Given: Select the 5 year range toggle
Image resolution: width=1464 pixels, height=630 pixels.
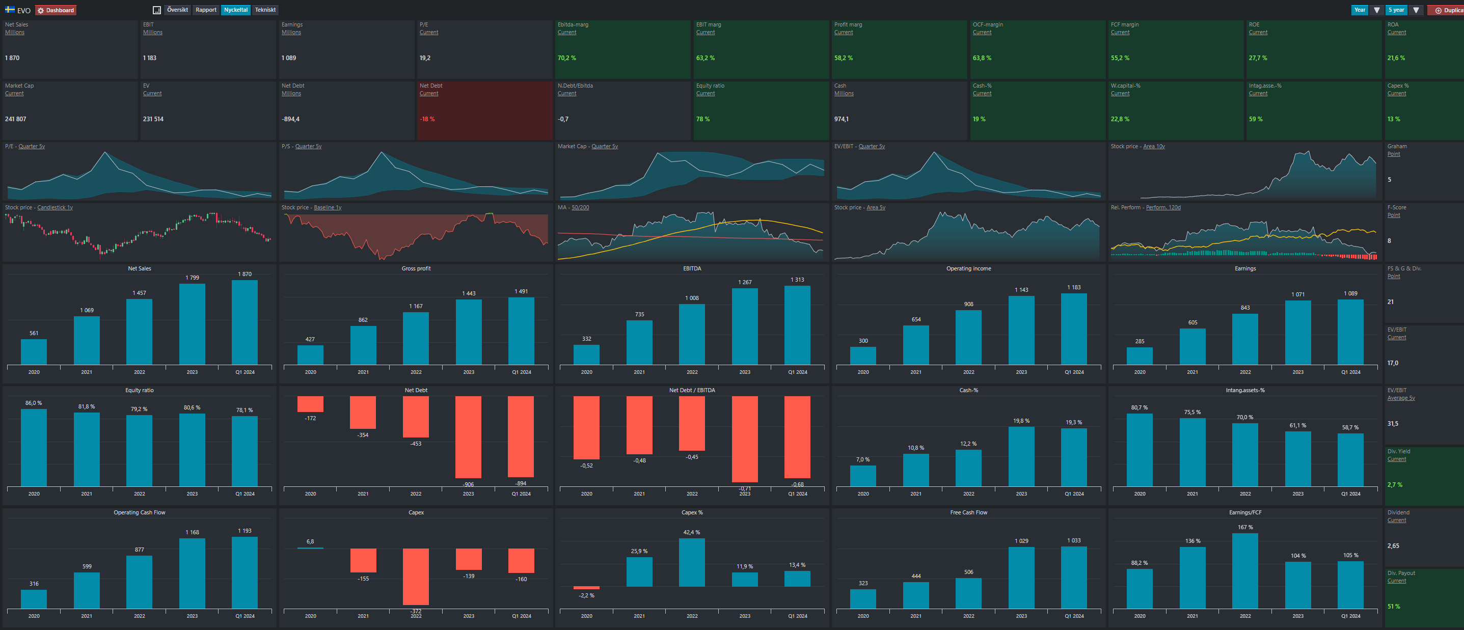Looking at the screenshot, I should [x=1396, y=10].
